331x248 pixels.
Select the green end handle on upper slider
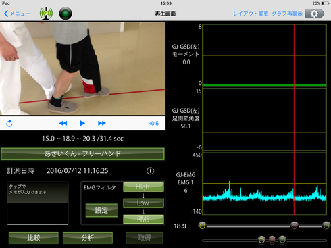[x=326, y=226]
